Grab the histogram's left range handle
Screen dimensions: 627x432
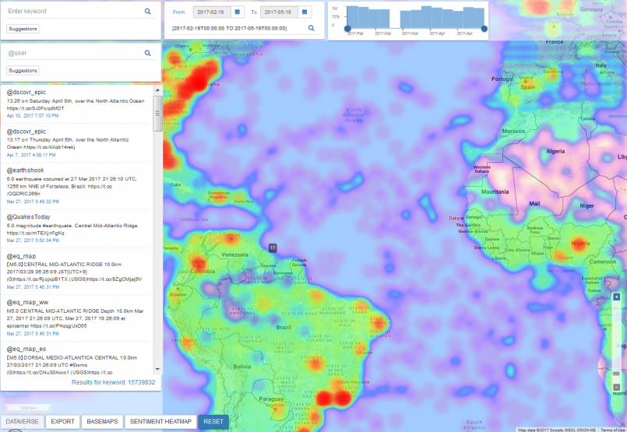pos(347,29)
